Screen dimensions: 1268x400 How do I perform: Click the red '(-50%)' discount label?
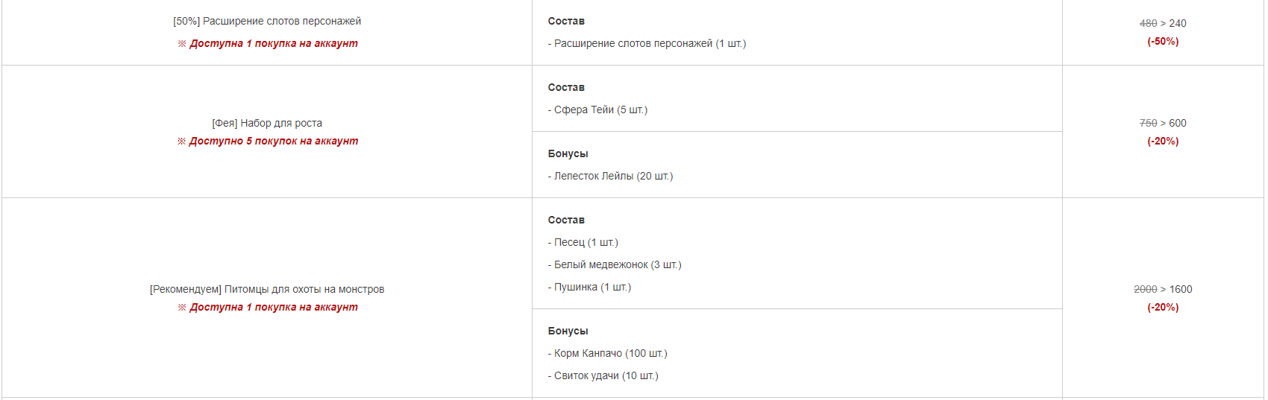(1163, 41)
